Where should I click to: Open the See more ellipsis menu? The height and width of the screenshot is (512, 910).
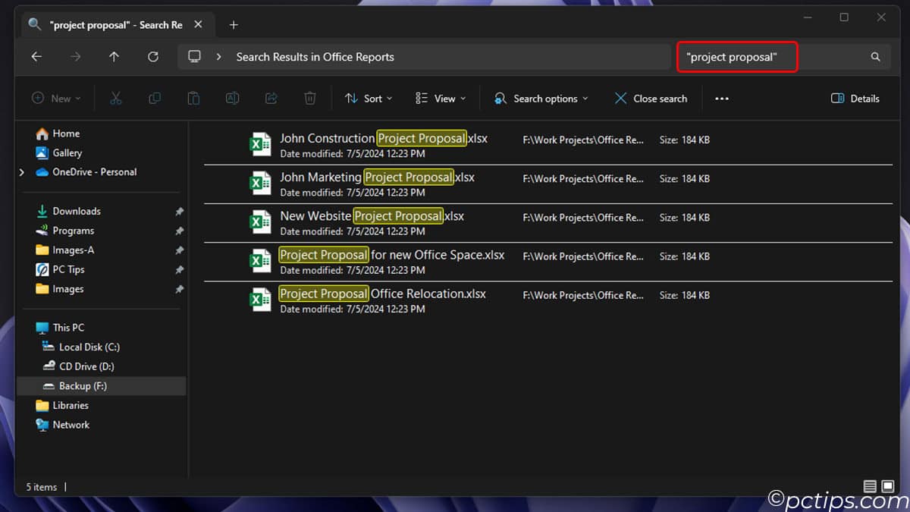[721, 98]
